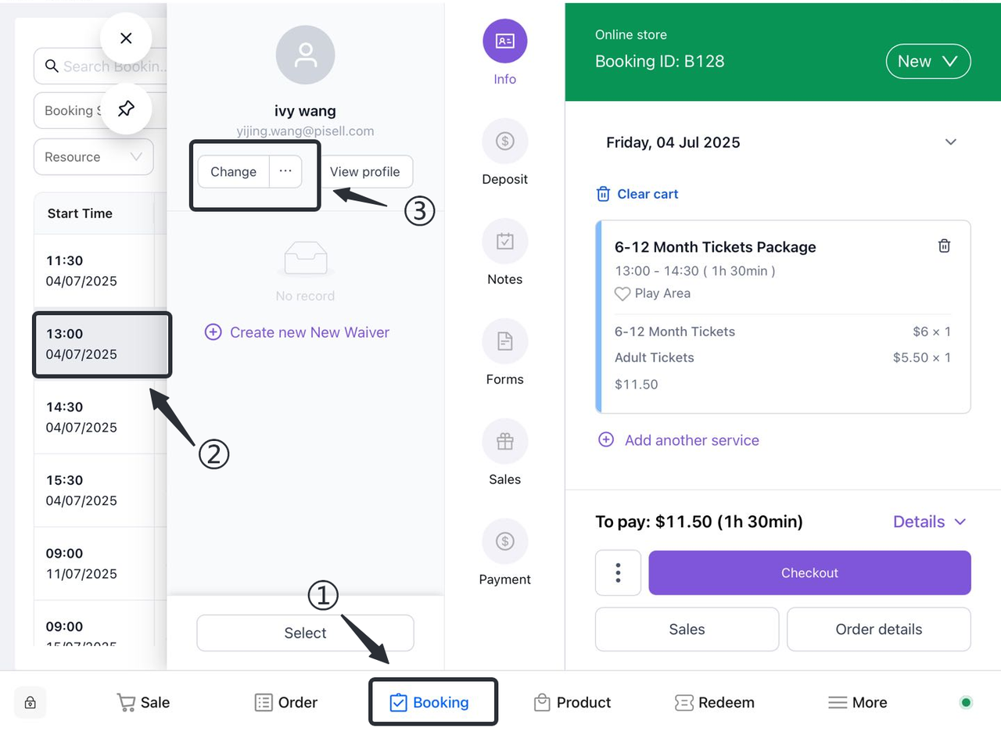
Task: Close the side panel with X icon
Action: (x=126, y=38)
